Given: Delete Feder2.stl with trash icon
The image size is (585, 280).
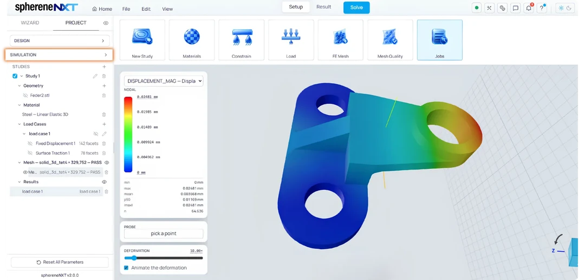Looking at the screenshot, I should (x=104, y=95).
